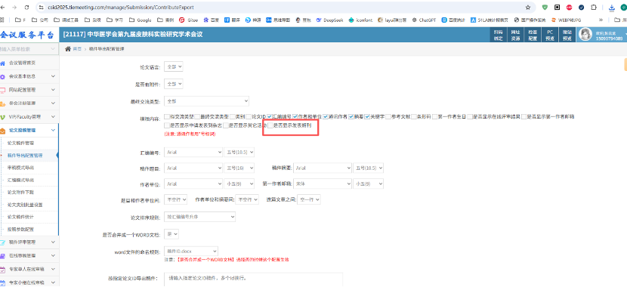Uncheck the 关键字 checkbox
The image size is (627, 287).
click(x=367, y=117)
